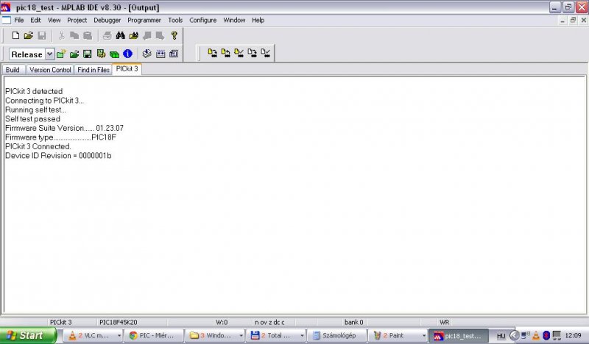Click the Find in Files folder icon
Viewport: 589px width, 344px height.
coord(134,35)
